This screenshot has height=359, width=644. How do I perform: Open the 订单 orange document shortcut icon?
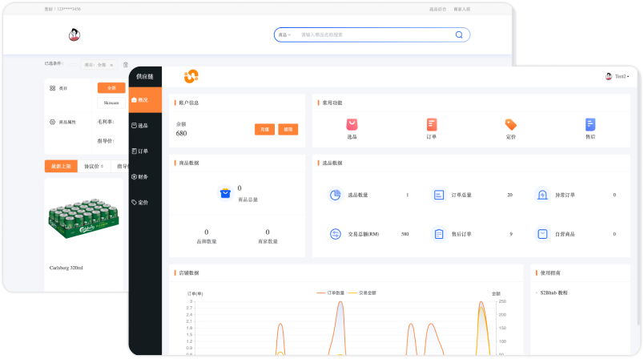point(431,124)
